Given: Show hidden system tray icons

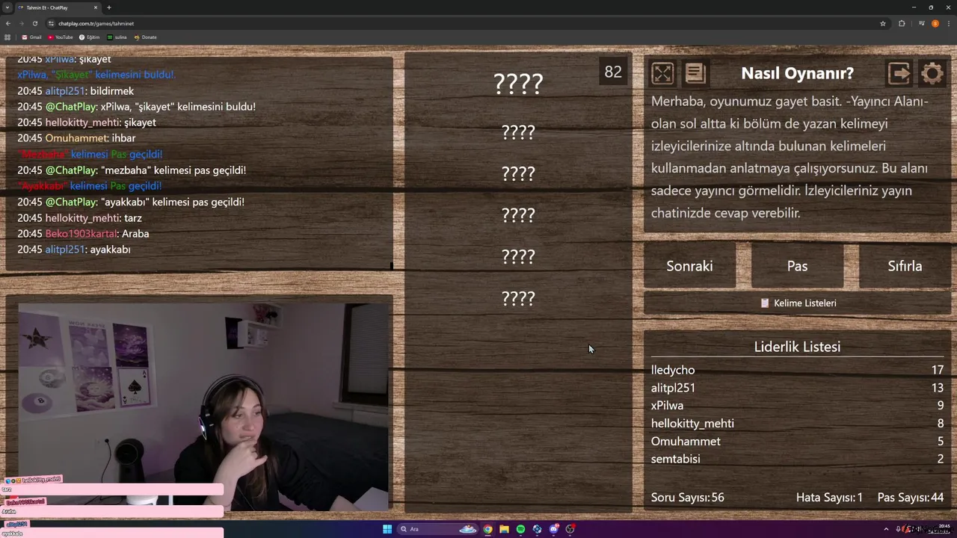Looking at the screenshot, I should pos(887,529).
